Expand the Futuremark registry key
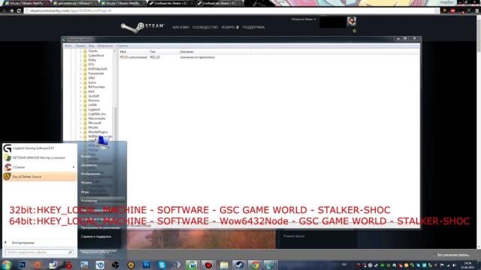 [x=81, y=73]
